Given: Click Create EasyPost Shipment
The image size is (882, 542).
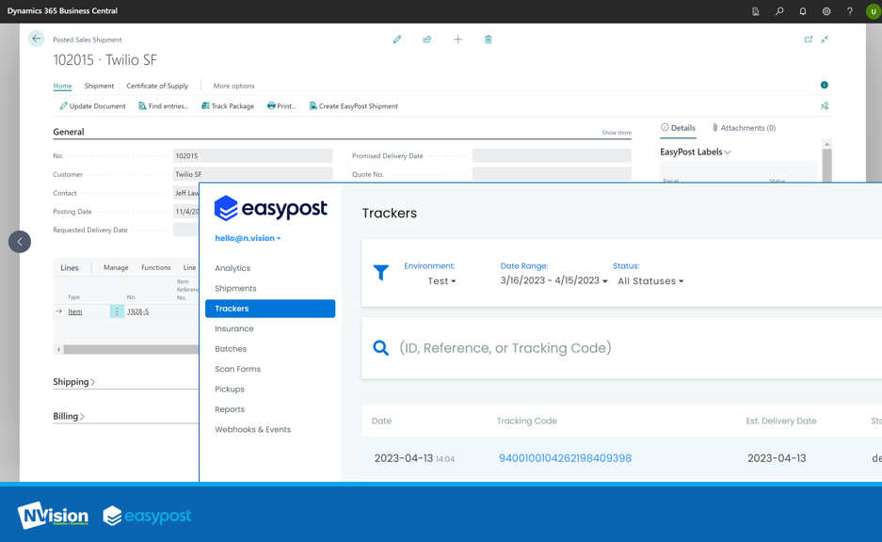Looking at the screenshot, I should (356, 105).
